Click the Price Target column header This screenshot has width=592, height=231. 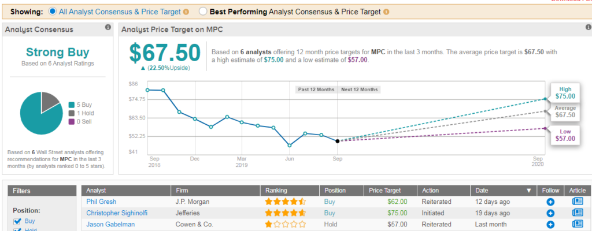(x=384, y=190)
